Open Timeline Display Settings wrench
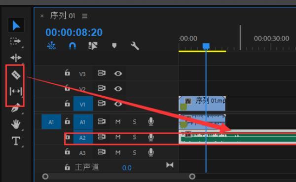Image resolution: width=296 pixels, height=182 pixels. click(x=135, y=46)
